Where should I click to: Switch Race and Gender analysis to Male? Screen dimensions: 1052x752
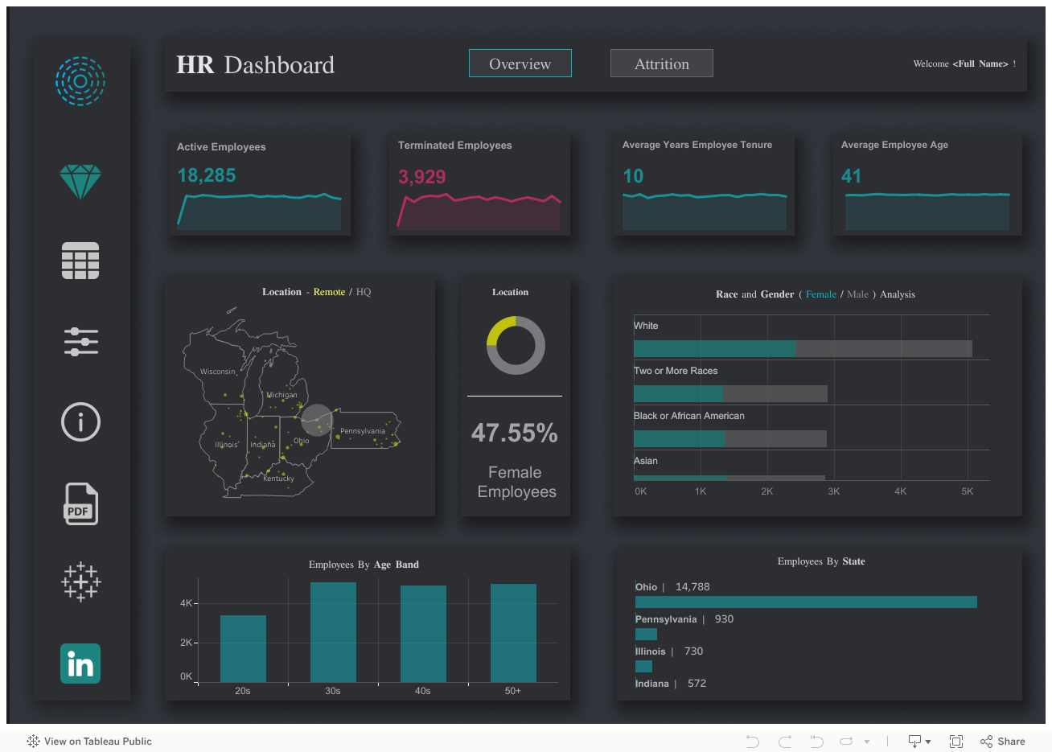click(857, 294)
